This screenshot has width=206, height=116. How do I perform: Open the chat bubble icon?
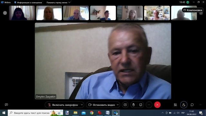tap(192, 105)
